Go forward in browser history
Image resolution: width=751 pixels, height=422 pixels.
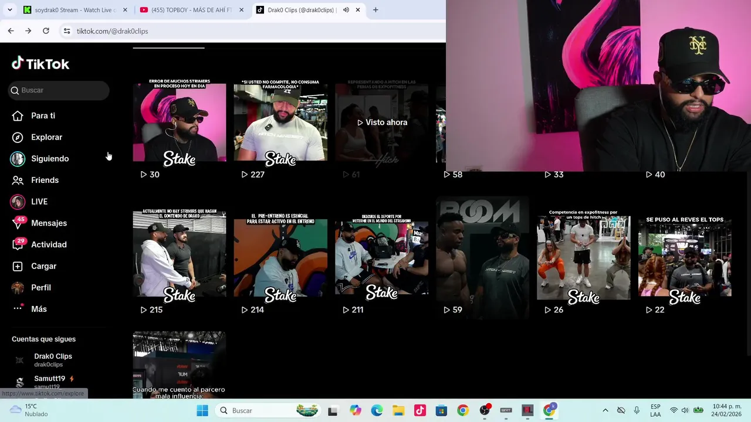pyautogui.click(x=28, y=31)
